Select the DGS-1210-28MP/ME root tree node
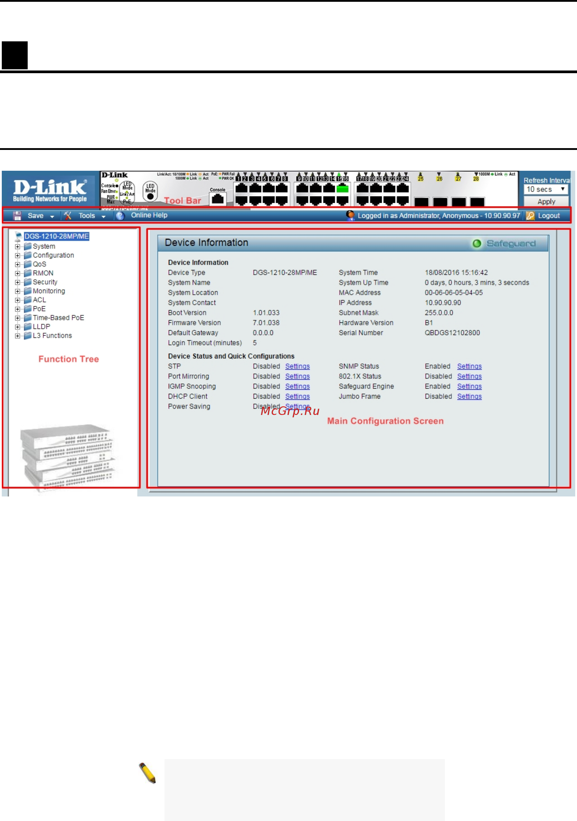 click(57, 236)
